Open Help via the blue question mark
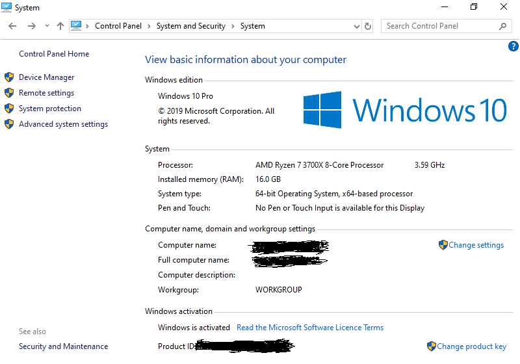The height and width of the screenshot is (364, 520). tap(513, 46)
